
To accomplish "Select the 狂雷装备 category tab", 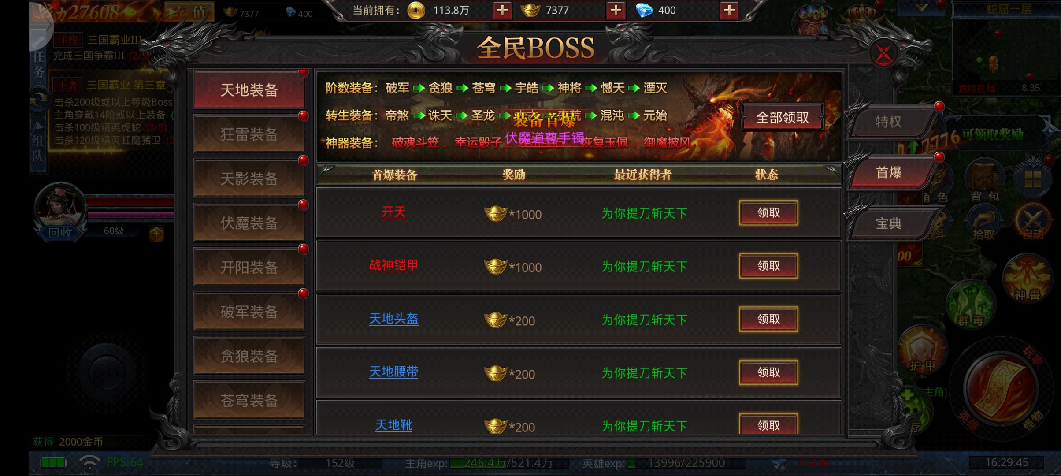I will [x=249, y=134].
